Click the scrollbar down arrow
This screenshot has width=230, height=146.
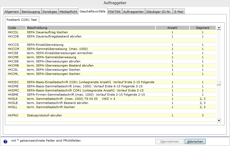click(x=219, y=121)
